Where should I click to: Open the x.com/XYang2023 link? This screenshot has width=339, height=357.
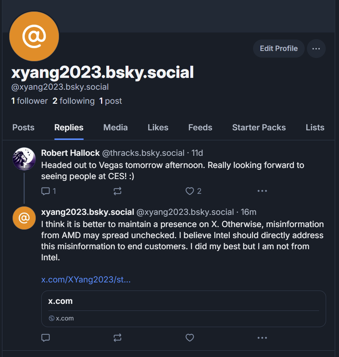pyautogui.click(x=86, y=280)
